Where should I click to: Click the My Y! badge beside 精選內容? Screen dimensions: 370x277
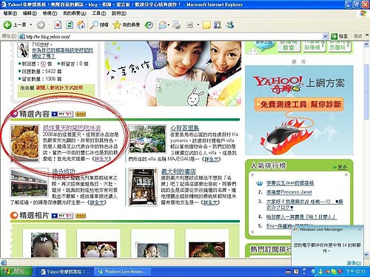coord(62,114)
